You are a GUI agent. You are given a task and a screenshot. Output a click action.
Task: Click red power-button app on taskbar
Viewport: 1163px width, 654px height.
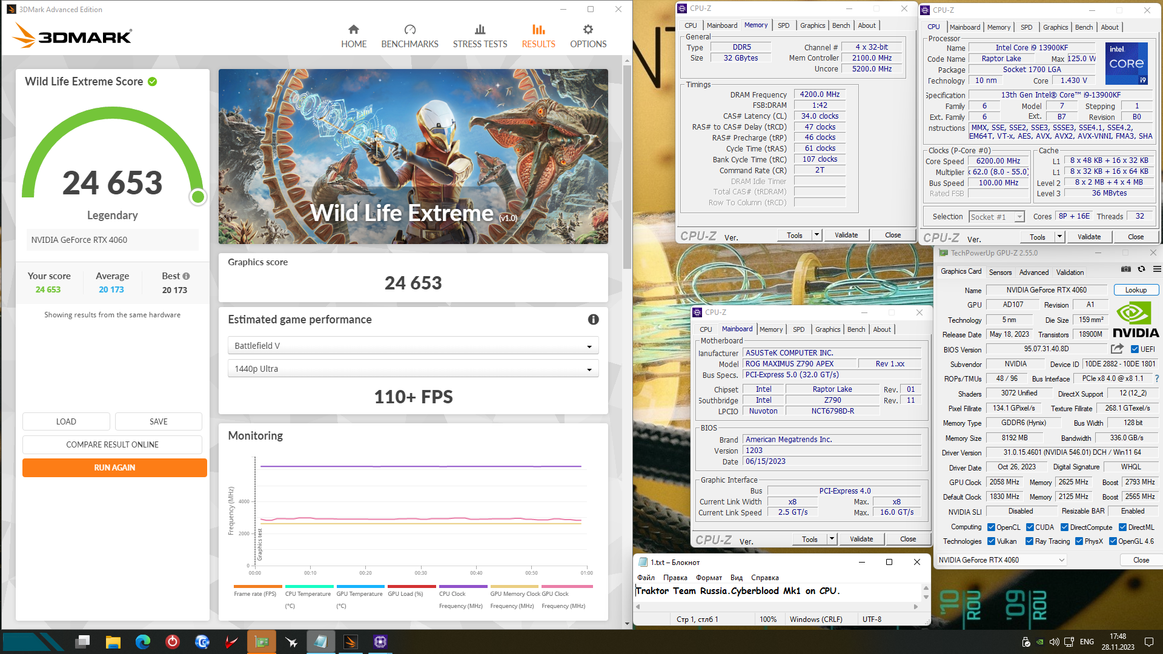pos(173,641)
